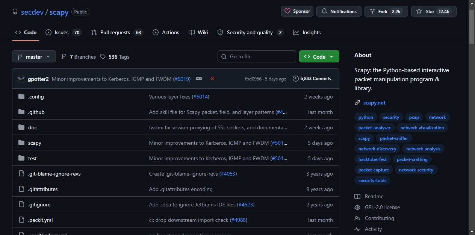This screenshot has height=235, width=475.
Task: Focus the Go to file search field
Action: [x=257, y=56]
